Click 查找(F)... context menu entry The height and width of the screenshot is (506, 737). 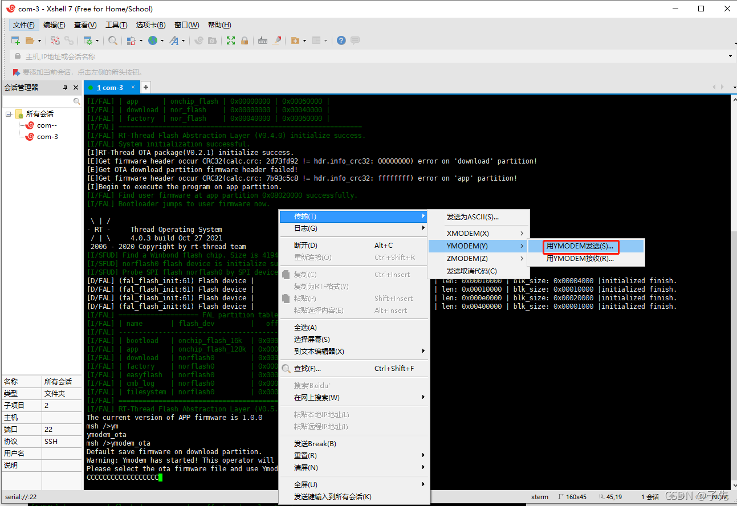(353, 369)
